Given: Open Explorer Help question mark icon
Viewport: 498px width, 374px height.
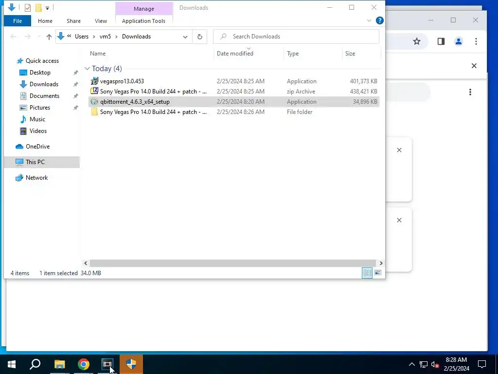Looking at the screenshot, I should [x=379, y=20].
